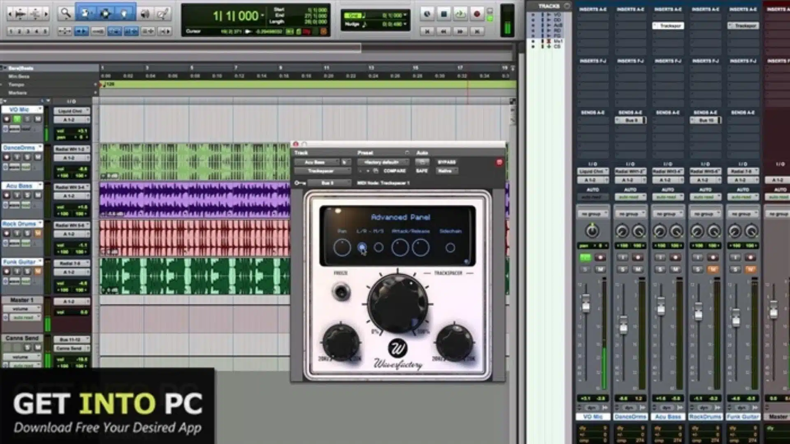The height and width of the screenshot is (444, 790).
Task: Click the Fast Forward transport button
Action: pyautogui.click(x=460, y=31)
